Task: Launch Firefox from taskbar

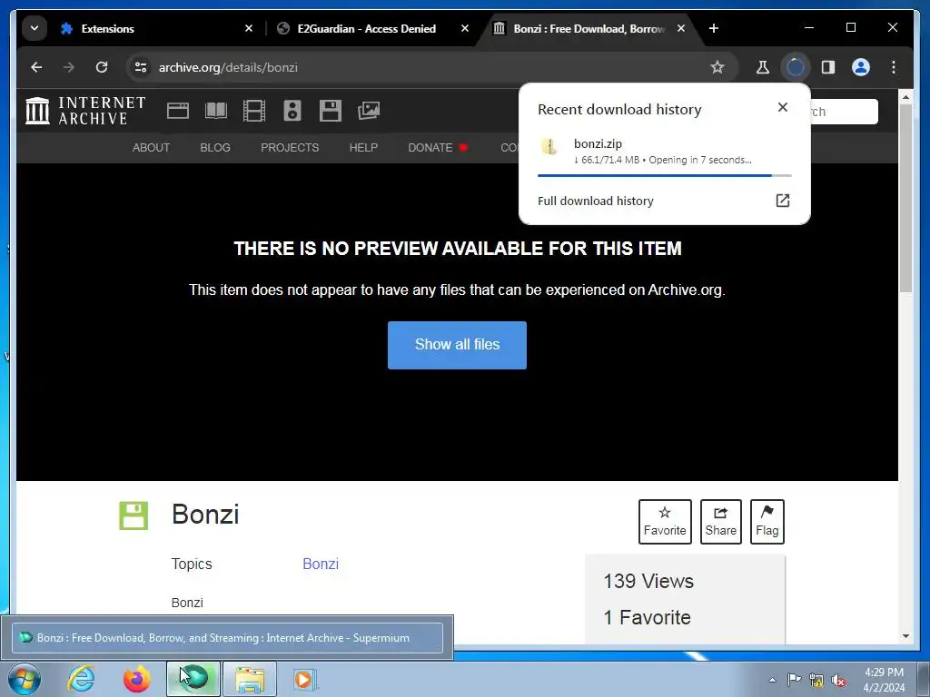Action: (137, 679)
